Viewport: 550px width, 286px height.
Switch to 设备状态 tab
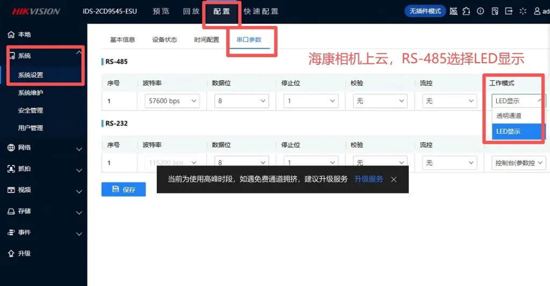pyautogui.click(x=164, y=40)
